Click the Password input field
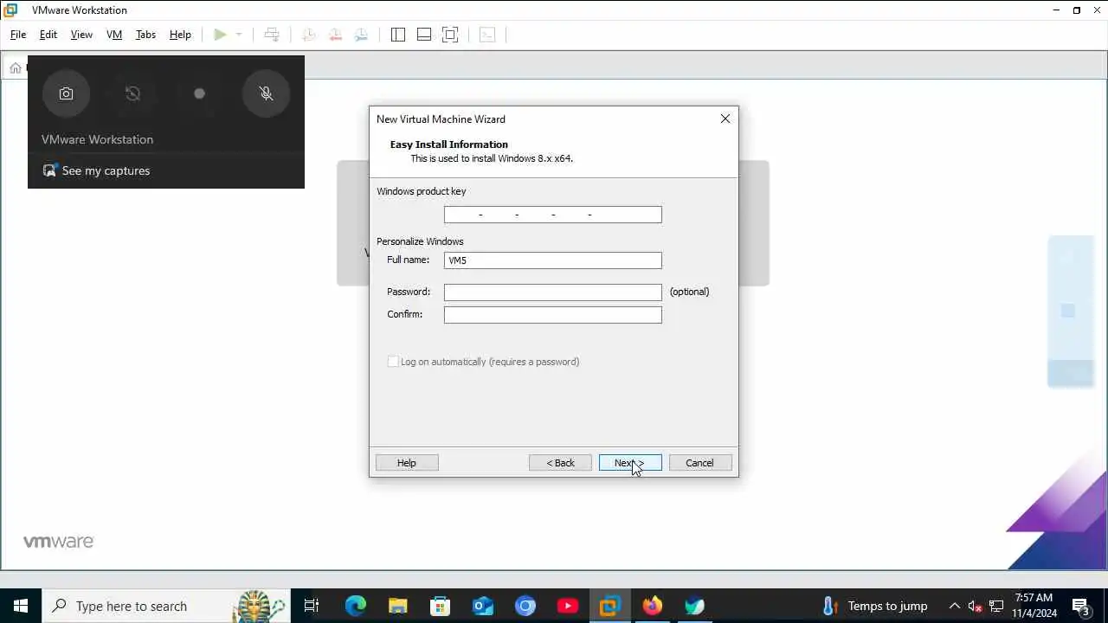 [552, 292]
